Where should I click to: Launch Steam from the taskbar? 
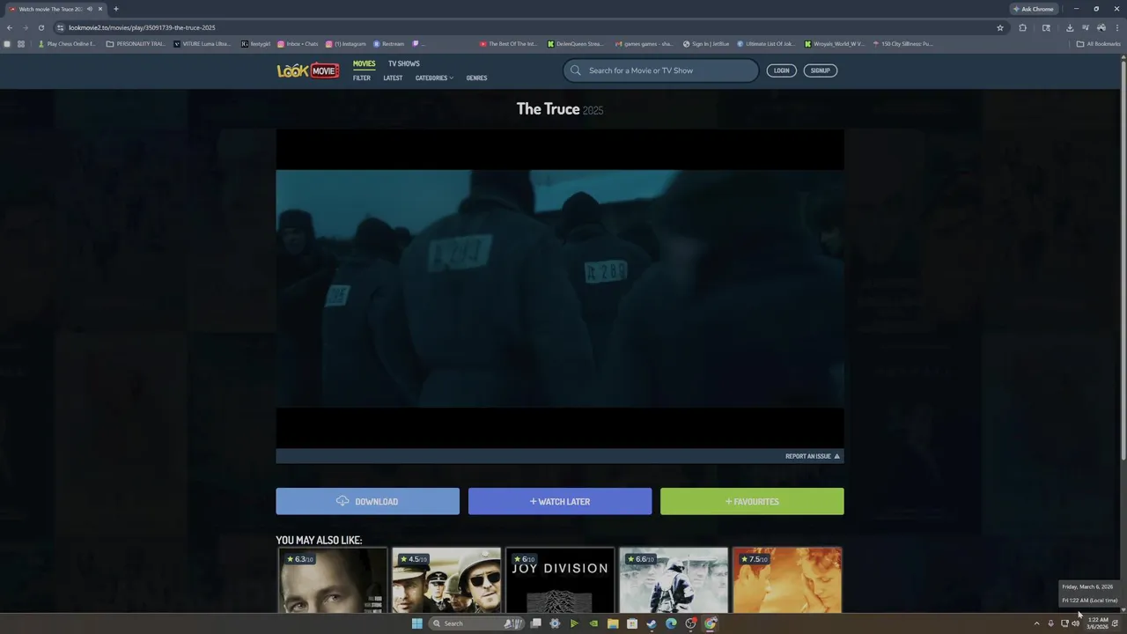click(x=652, y=623)
